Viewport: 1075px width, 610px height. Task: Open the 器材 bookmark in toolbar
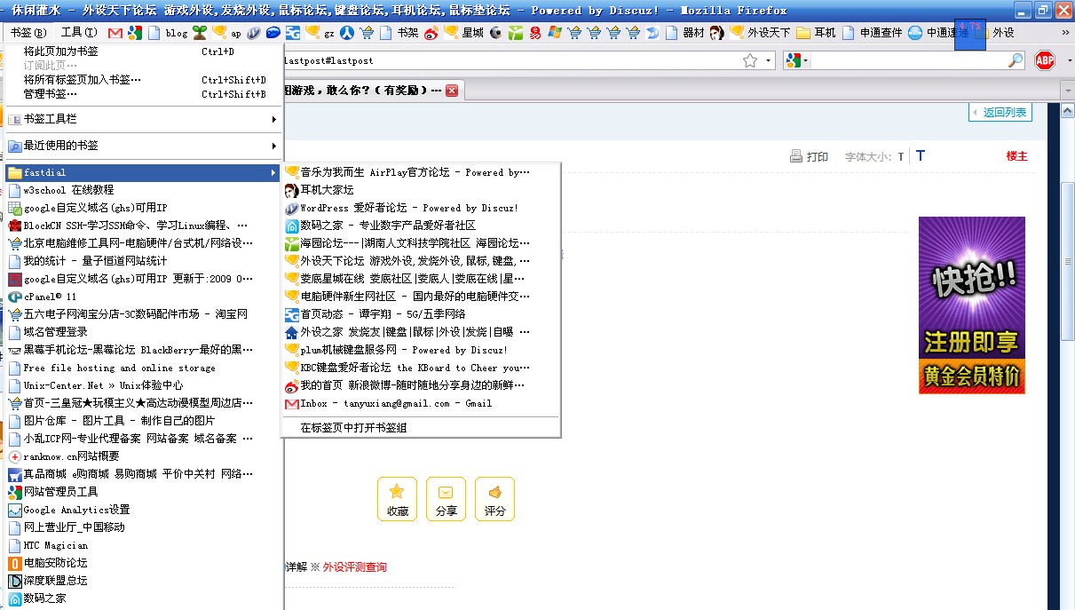(685, 33)
